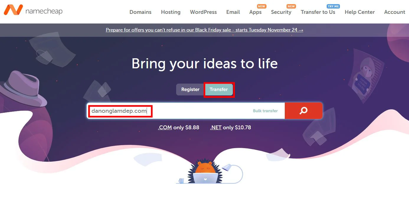Screen dimensions: 409x197
Task: Select the Transfer option
Action: (x=219, y=89)
